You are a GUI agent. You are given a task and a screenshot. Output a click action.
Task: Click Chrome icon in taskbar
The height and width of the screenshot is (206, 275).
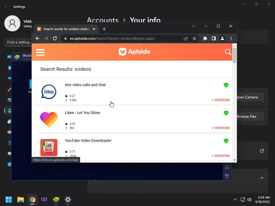click(x=32, y=200)
